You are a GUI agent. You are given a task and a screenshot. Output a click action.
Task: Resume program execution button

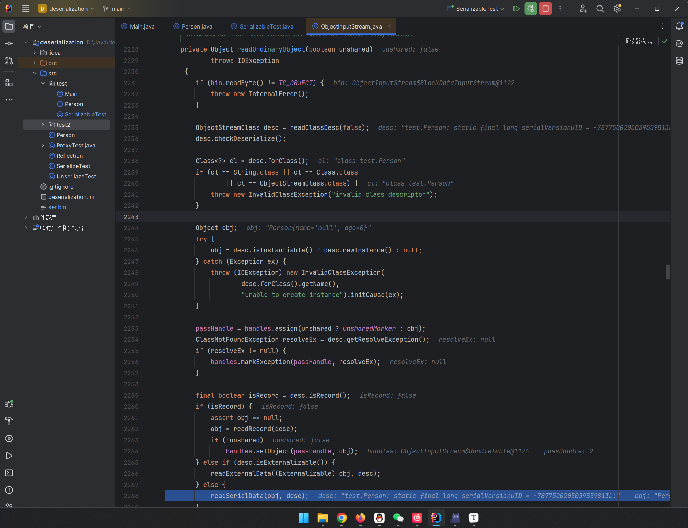516,9
